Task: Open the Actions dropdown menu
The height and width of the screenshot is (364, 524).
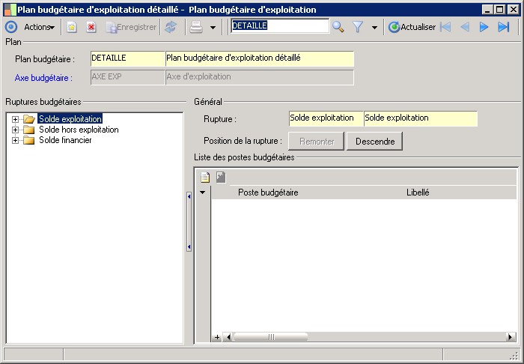Action: [x=39, y=27]
